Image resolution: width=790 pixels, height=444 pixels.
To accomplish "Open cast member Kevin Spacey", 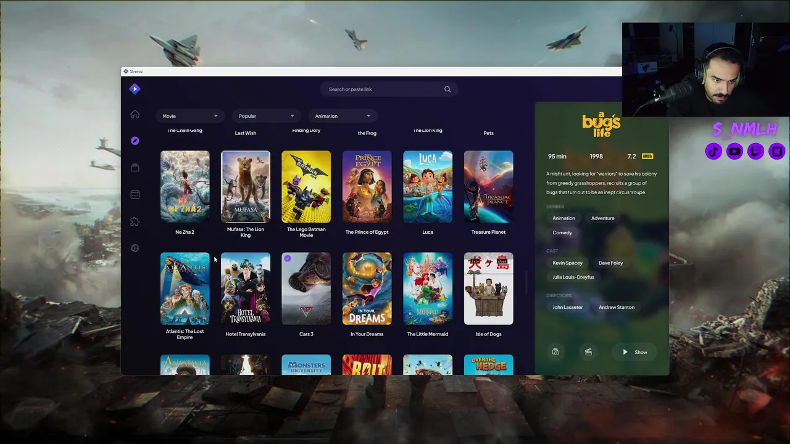I will click(x=567, y=263).
